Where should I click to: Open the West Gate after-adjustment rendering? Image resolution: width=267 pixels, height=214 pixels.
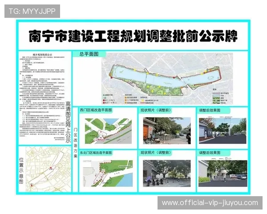pos(222,131)
